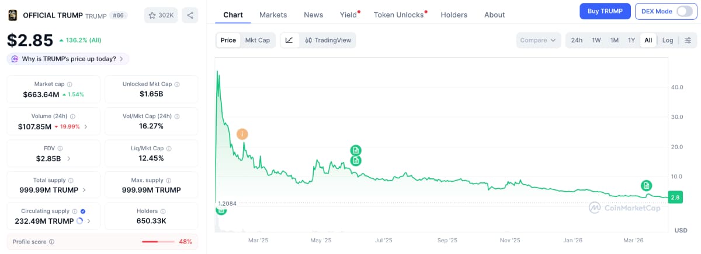Screen dimensions: 701x254
Task: Open the circulating supply pie chart icon
Action: coord(79,221)
